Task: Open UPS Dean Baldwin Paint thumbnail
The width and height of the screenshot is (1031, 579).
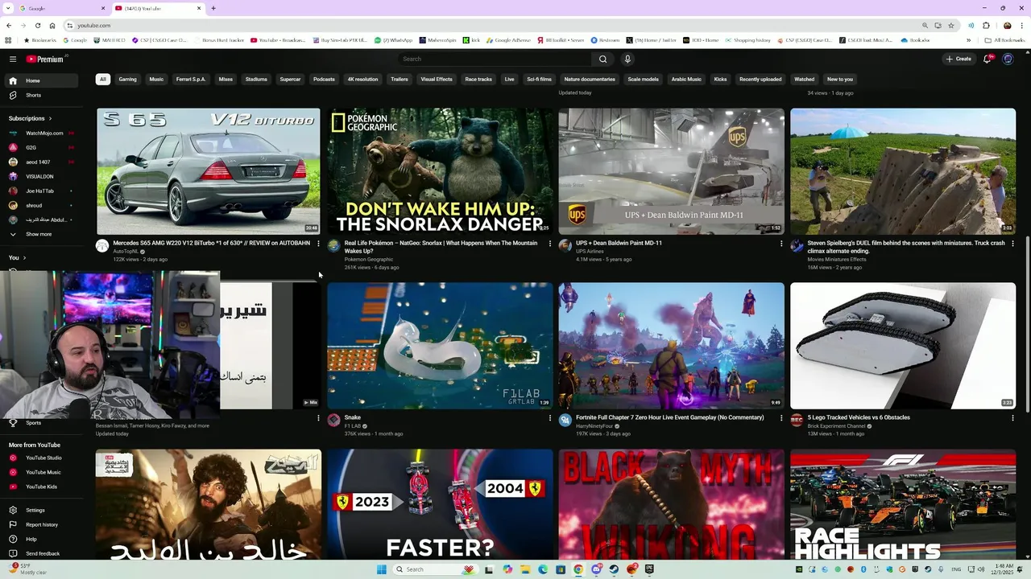Action: tap(671, 171)
